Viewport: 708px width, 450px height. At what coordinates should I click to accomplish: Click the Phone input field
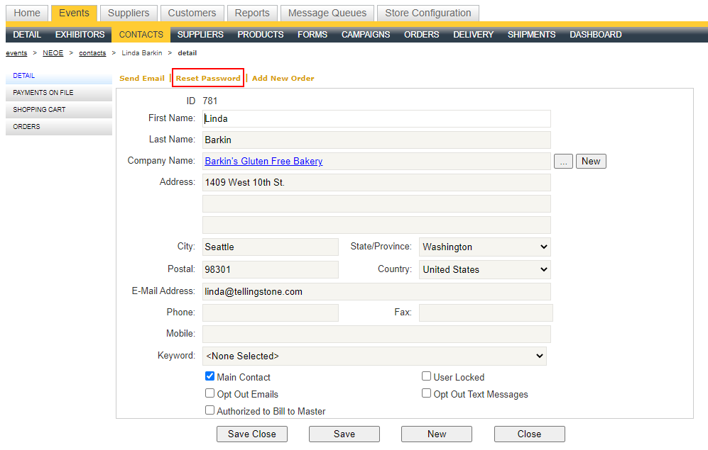(270, 313)
